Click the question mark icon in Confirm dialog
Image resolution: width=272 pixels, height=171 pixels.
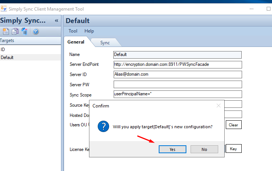(x=103, y=126)
